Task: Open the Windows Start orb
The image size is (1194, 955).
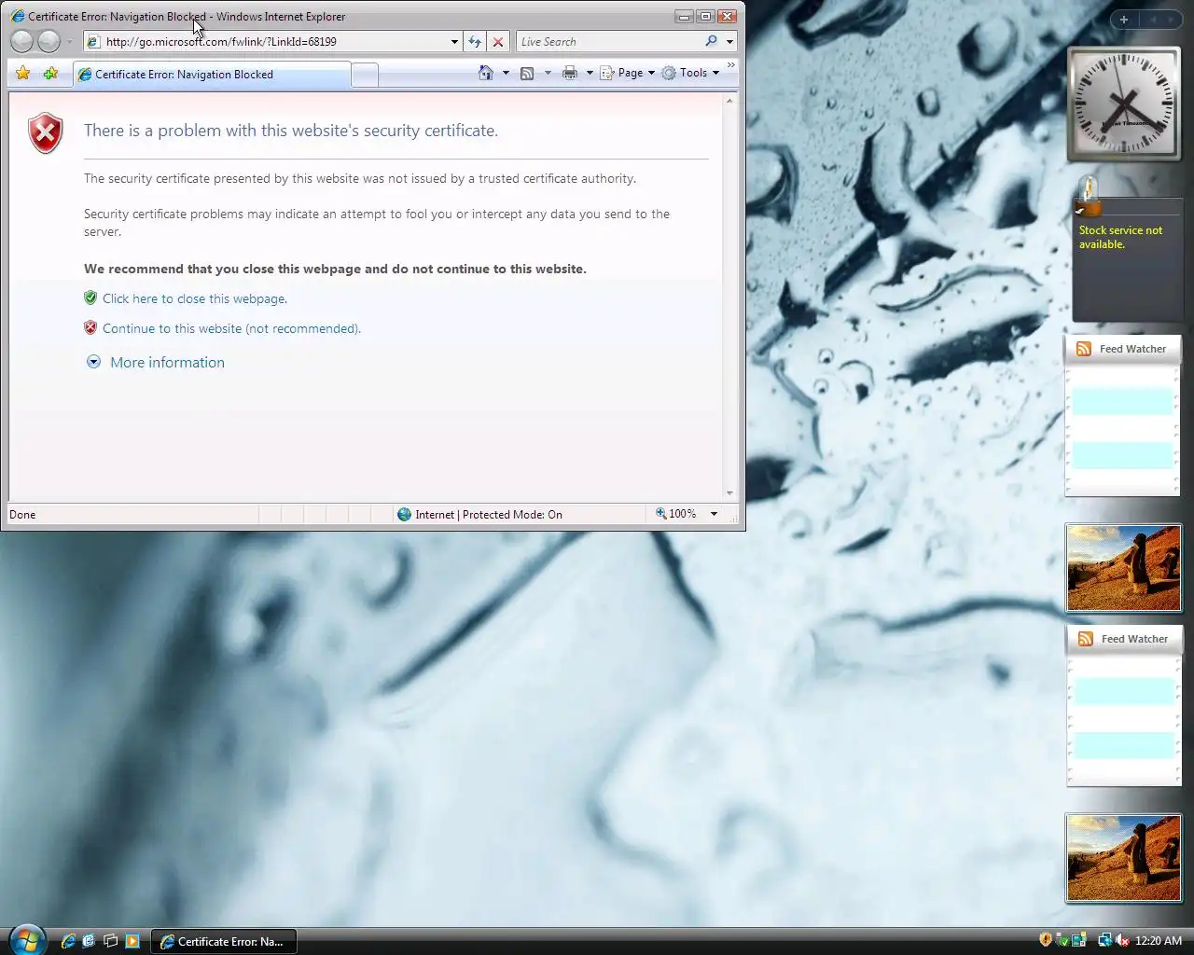Action: click(25, 938)
